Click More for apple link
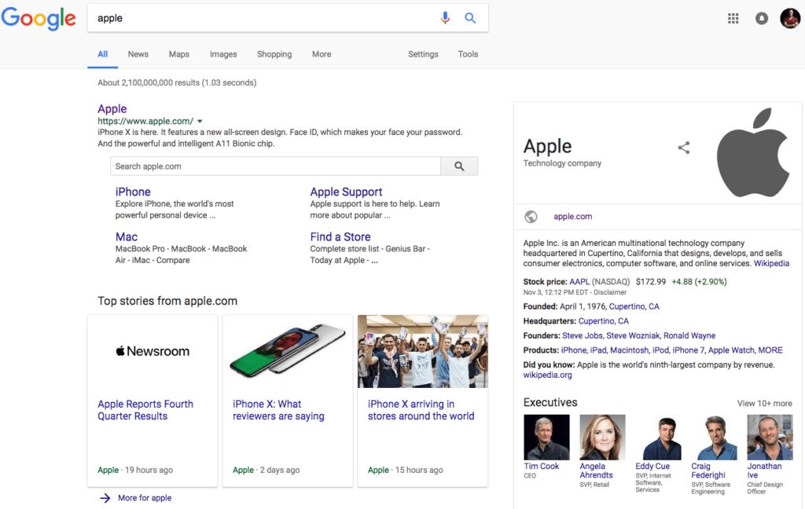Image resolution: width=805 pixels, height=509 pixels. click(145, 498)
